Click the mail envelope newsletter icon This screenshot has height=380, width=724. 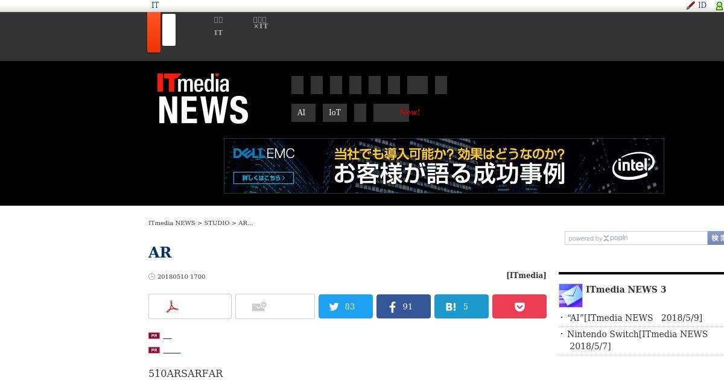pos(571,296)
